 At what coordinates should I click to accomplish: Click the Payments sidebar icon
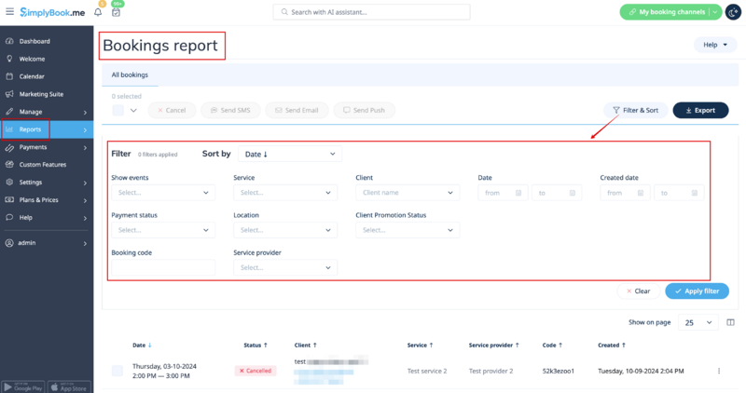click(x=9, y=147)
